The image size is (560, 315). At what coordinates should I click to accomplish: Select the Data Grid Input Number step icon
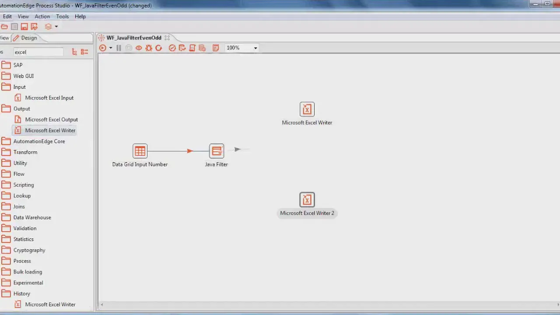pyautogui.click(x=140, y=151)
